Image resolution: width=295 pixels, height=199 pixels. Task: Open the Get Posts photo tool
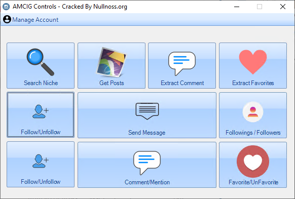(112, 65)
